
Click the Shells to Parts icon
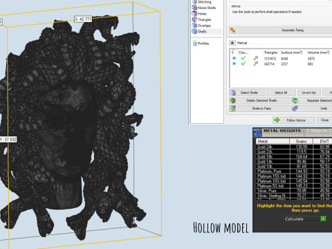(233, 109)
